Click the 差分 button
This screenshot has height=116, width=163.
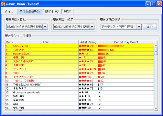coord(150,27)
